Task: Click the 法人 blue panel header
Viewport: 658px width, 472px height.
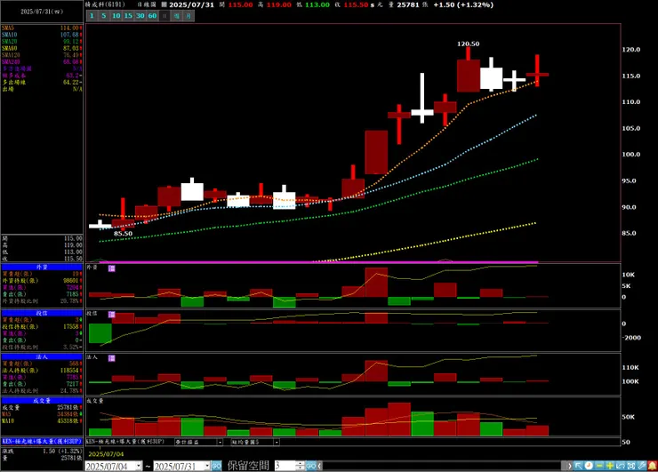Action: [x=42, y=357]
